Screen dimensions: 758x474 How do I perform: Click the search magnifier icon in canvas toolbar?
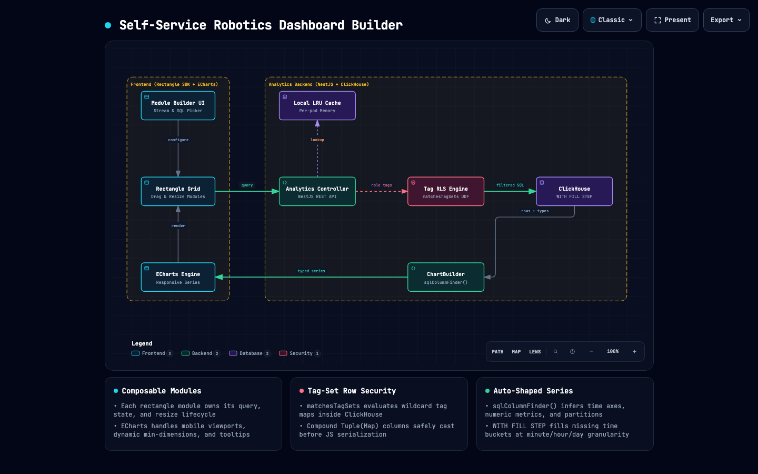coord(555,351)
